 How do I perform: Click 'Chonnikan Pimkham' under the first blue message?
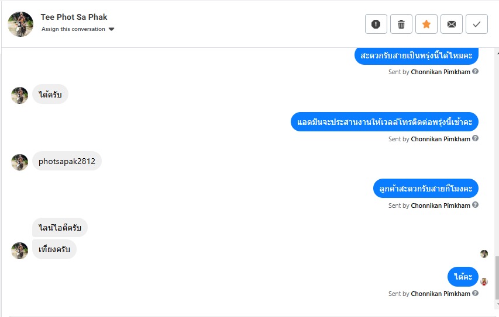pos(441,72)
